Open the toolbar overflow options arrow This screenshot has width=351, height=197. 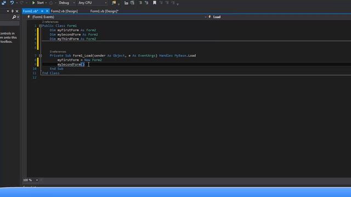click(178, 4)
